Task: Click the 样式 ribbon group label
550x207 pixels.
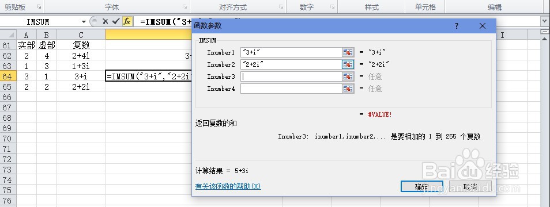Action: point(371,7)
